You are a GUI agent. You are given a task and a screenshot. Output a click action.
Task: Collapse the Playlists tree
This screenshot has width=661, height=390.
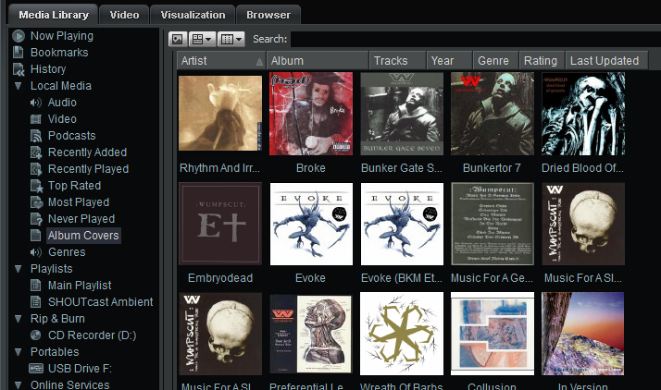(19, 269)
